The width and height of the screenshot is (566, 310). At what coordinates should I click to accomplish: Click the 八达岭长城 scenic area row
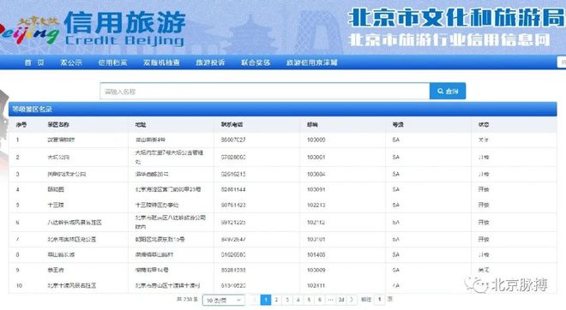283,223
